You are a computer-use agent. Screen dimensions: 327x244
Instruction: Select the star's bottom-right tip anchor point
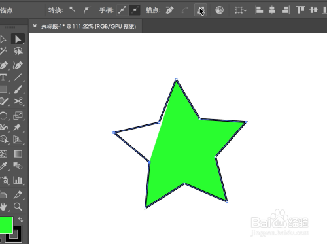point(227,202)
